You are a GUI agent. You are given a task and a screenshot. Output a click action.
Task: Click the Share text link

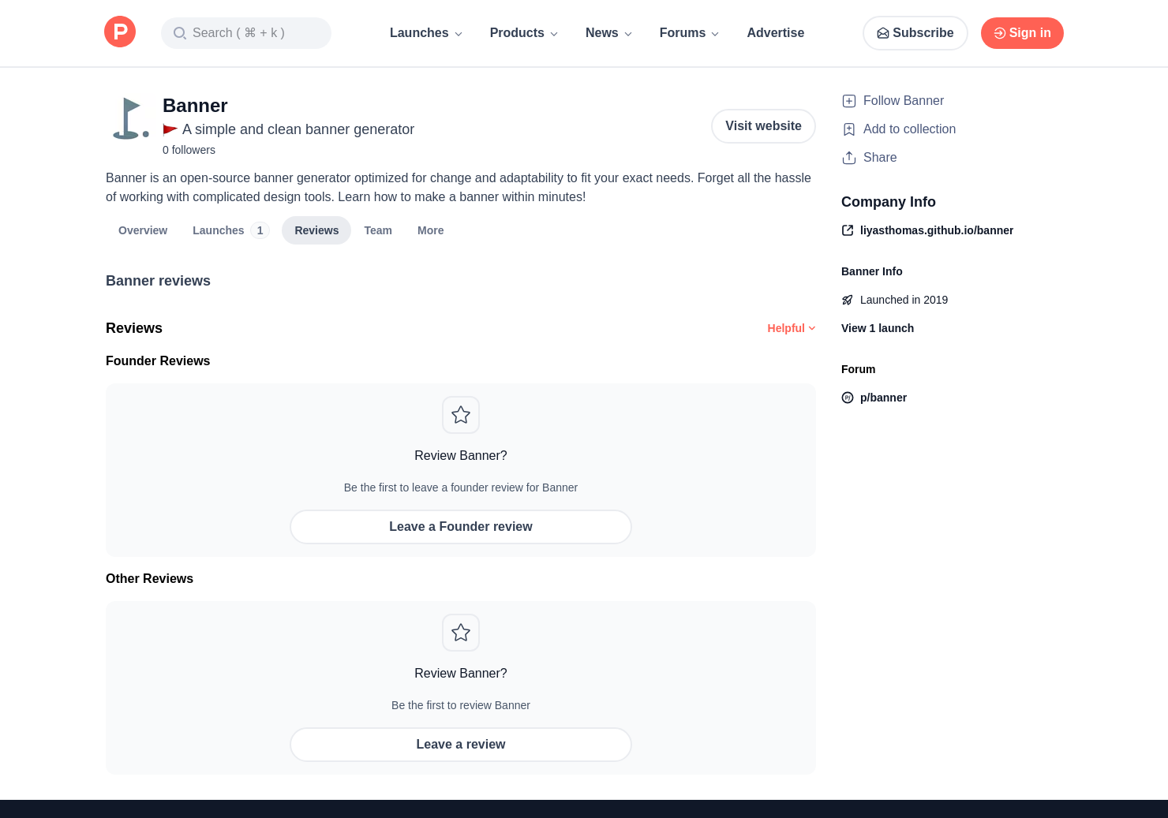click(880, 158)
